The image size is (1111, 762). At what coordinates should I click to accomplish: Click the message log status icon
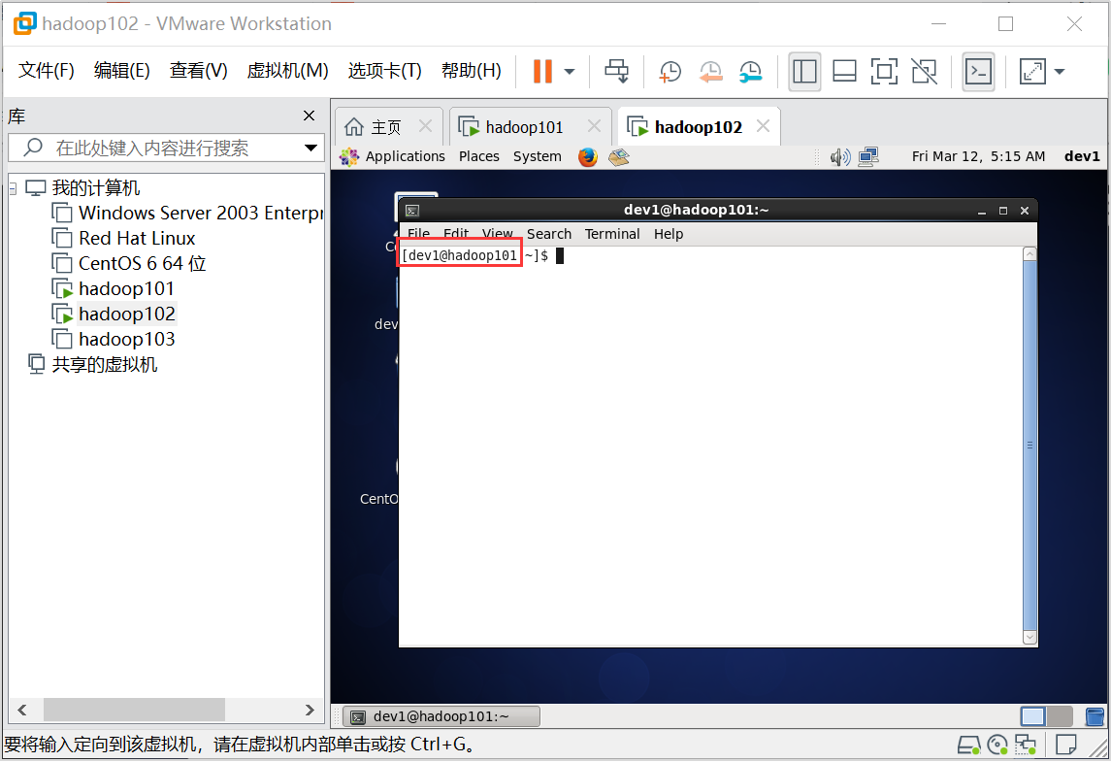[1065, 745]
